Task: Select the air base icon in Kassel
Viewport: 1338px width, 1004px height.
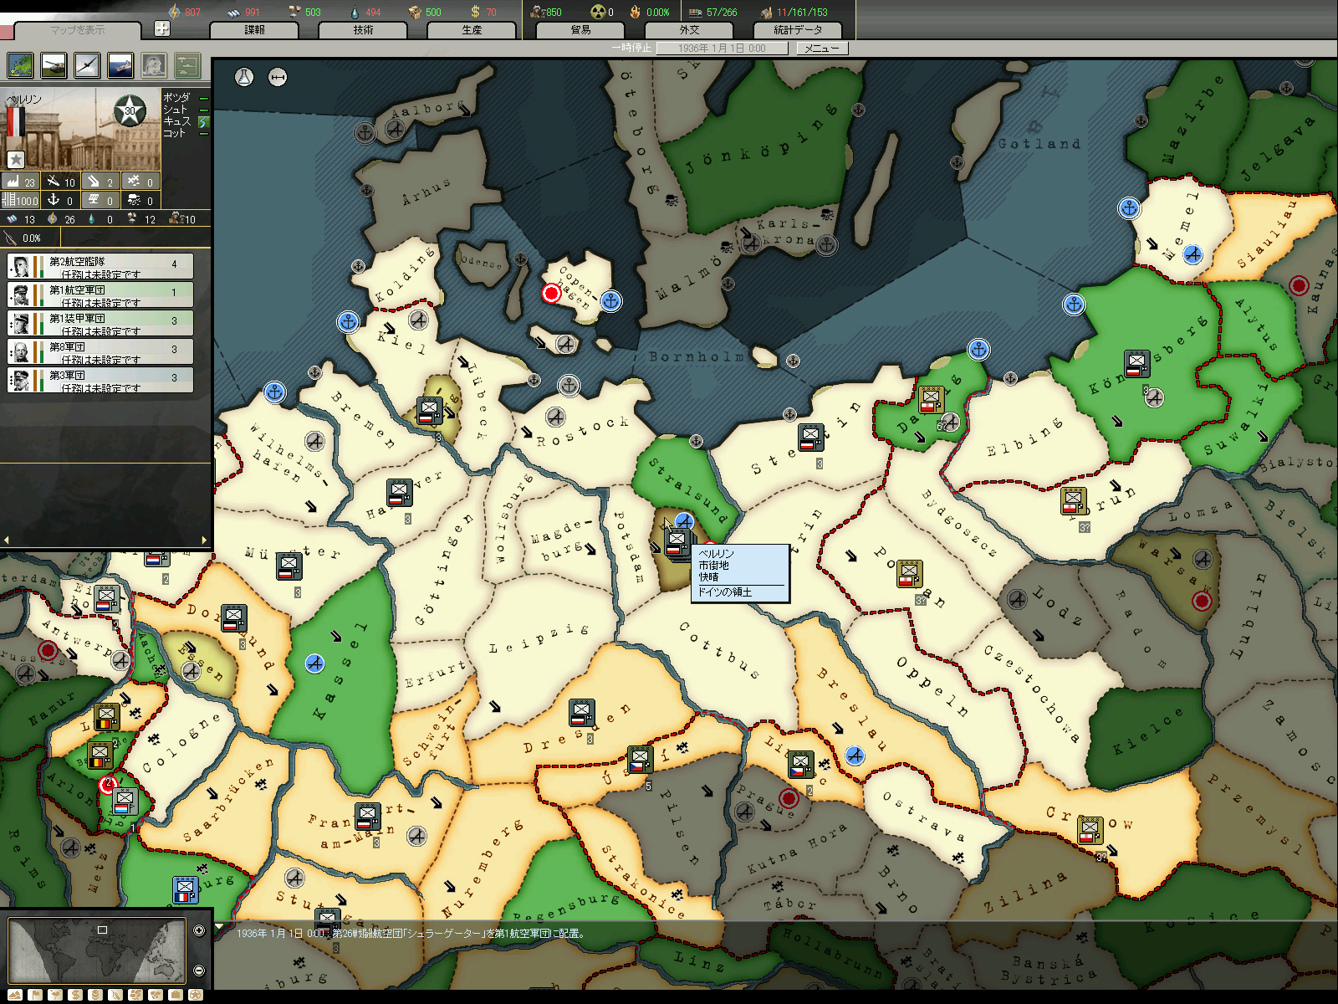Action: tap(314, 663)
